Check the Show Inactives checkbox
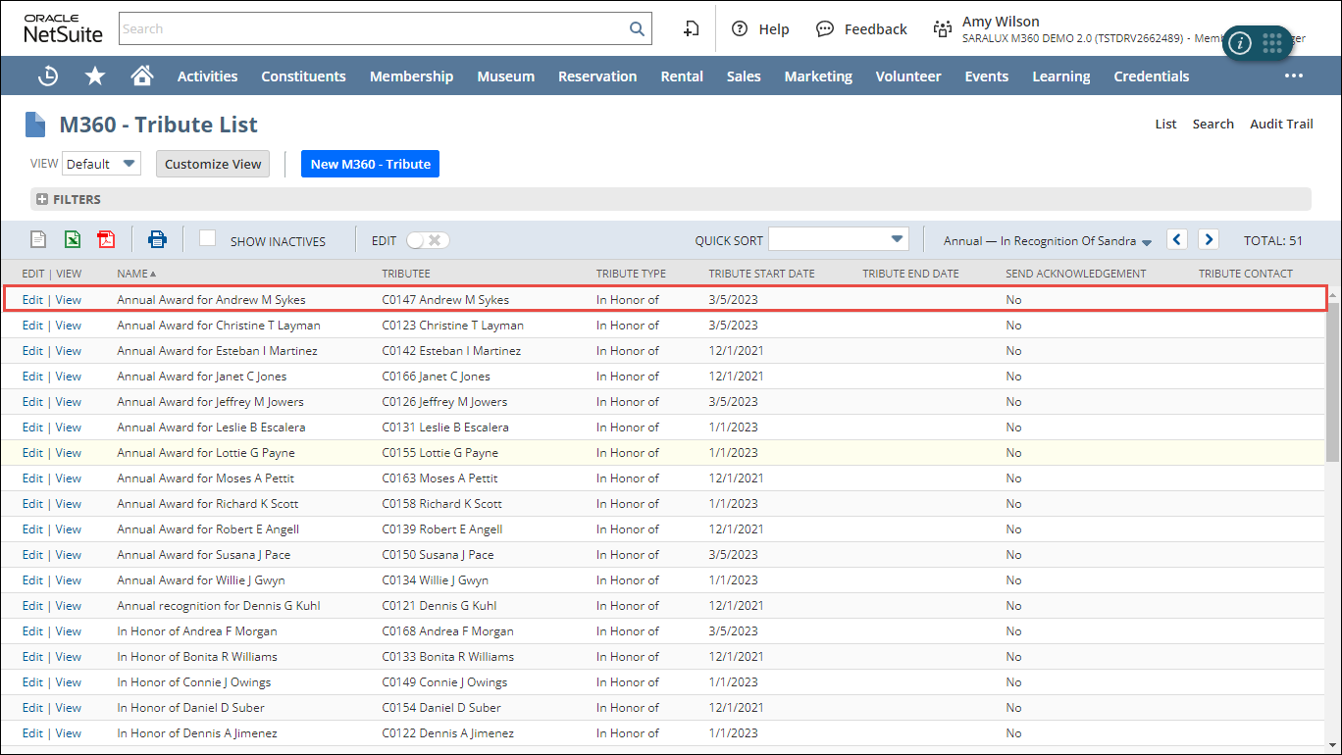The width and height of the screenshot is (1342, 755). pos(207,238)
